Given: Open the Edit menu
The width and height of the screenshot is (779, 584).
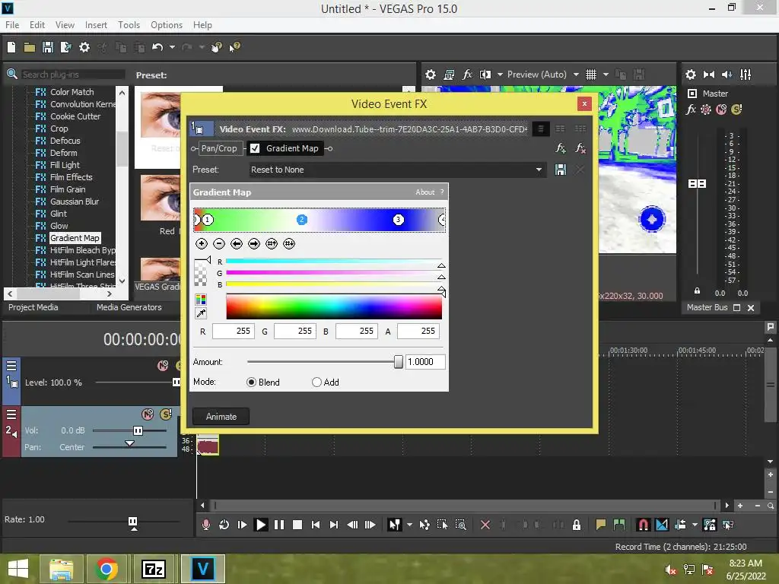Looking at the screenshot, I should [x=37, y=25].
